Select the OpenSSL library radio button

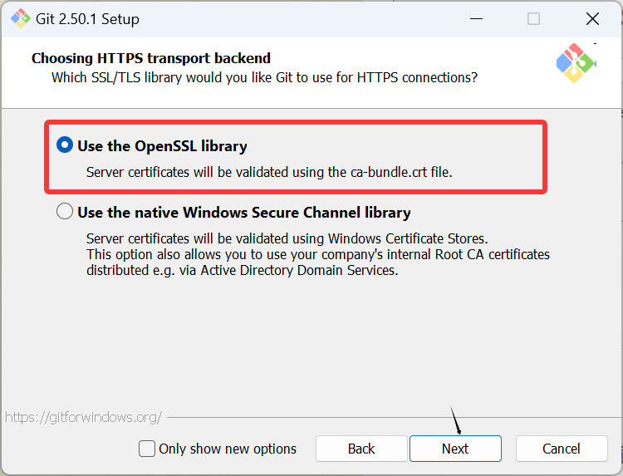pos(65,145)
